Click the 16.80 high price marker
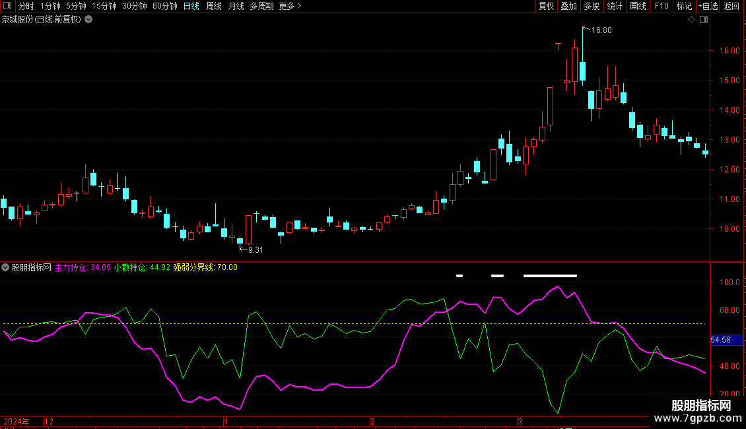Viewport: 746px width, 429px height. (x=601, y=30)
